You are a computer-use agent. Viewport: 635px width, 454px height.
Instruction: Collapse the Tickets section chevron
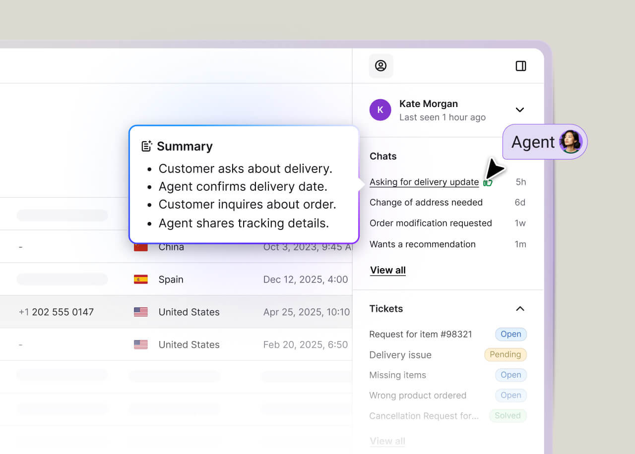[519, 309]
